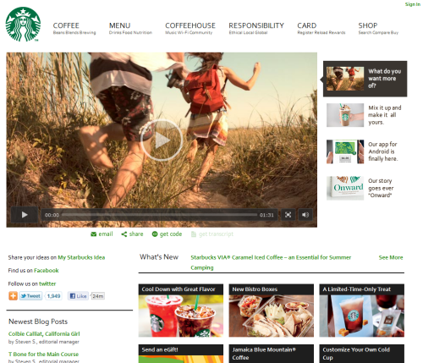This screenshot has width=423, height=363.
Task: Open Starbucks VIA Caramel Iced Coffee headline
Action: 271,262
